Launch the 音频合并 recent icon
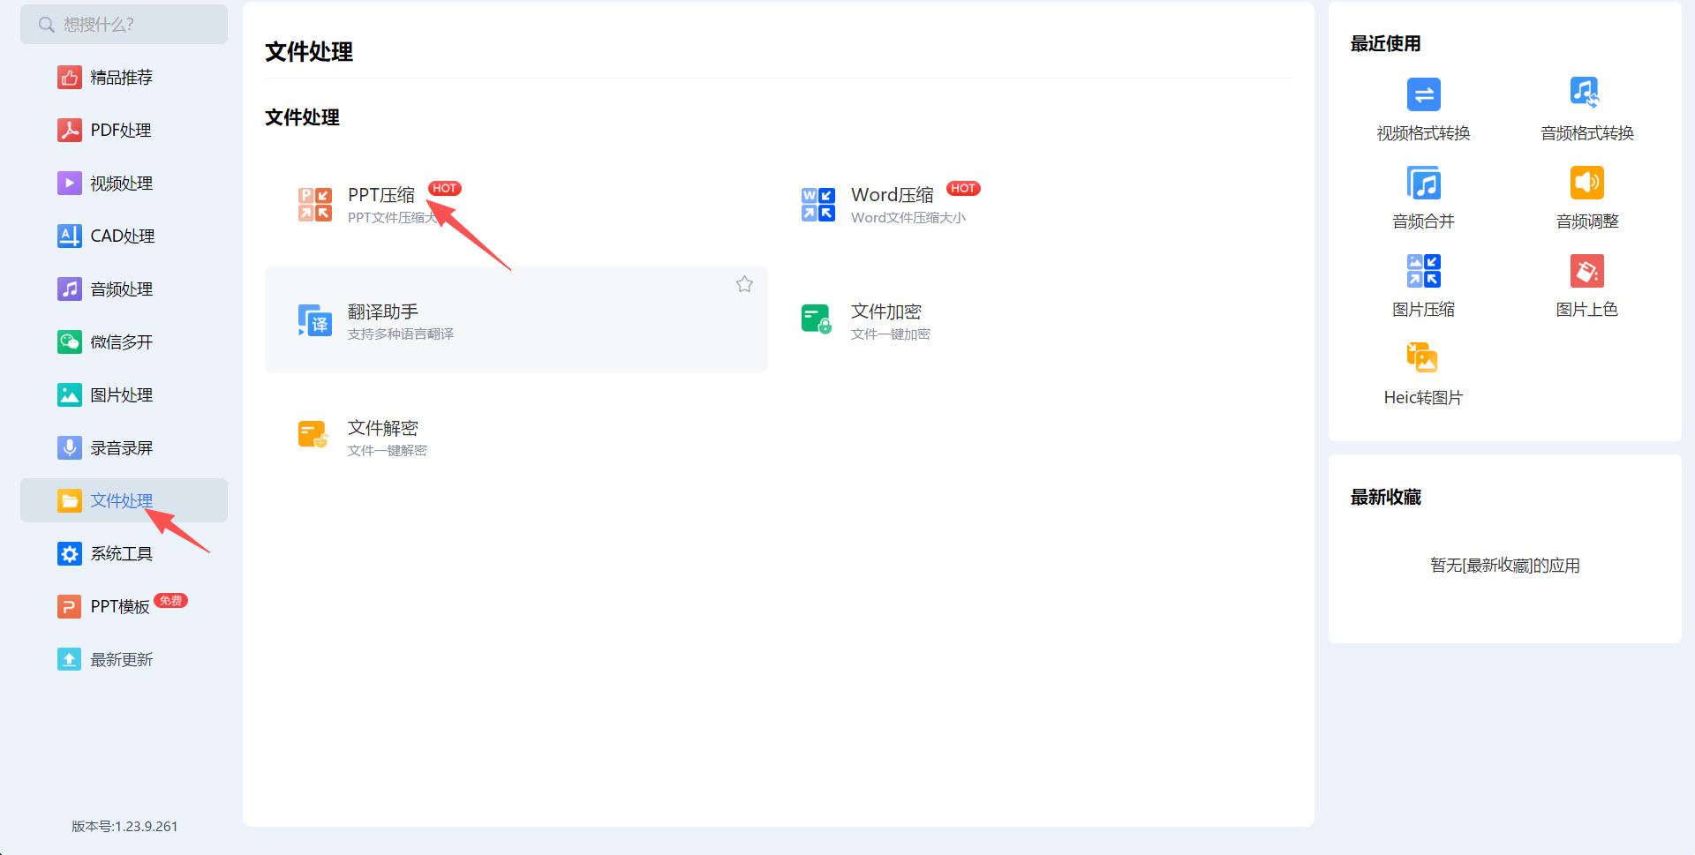1695x855 pixels. pyautogui.click(x=1423, y=183)
